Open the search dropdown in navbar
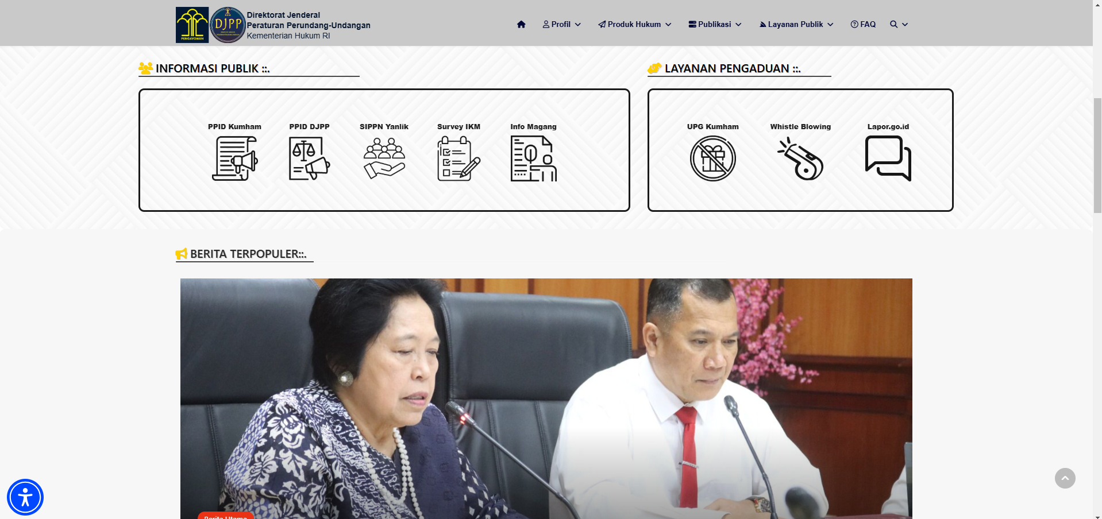The height and width of the screenshot is (519, 1102). [899, 24]
